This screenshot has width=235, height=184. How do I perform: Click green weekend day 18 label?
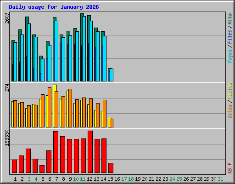tap(131, 179)
